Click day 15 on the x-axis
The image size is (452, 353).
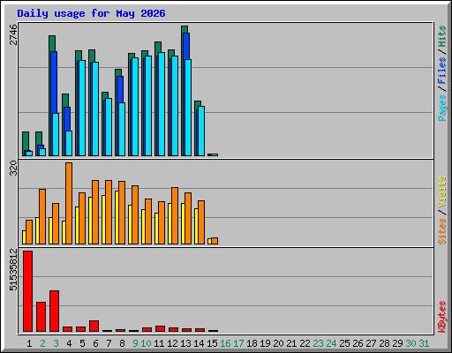(x=212, y=343)
